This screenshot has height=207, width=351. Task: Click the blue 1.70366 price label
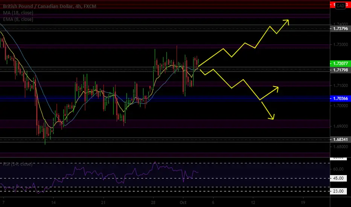pos(340,99)
